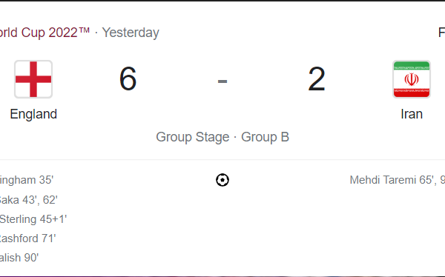Screen dimensions: 445x277
Task: Click the England flag icon
Action: click(33, 79)
